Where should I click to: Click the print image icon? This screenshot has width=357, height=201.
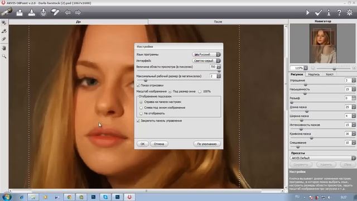44,12
